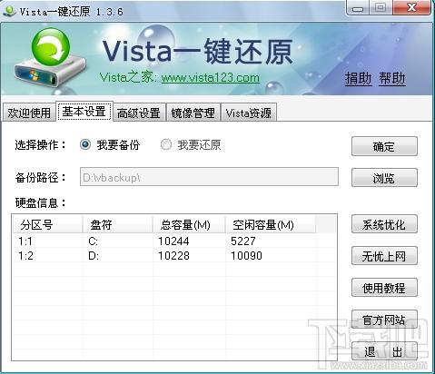Viewport: 435px width, 374px height.
Task: Click total capacity value 10244
Action: [x=173, y=241]
